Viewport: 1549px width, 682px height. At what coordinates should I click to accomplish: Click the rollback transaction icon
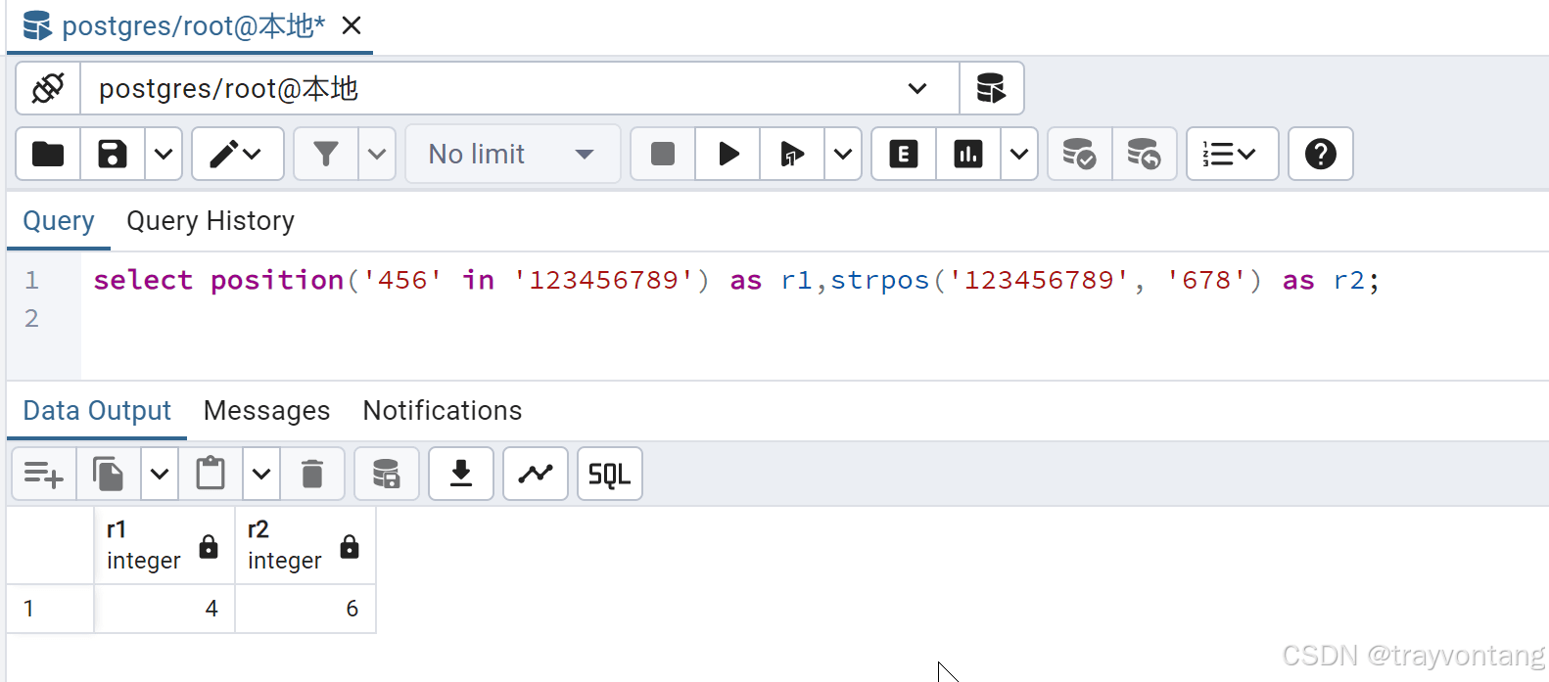[1145, 154]
